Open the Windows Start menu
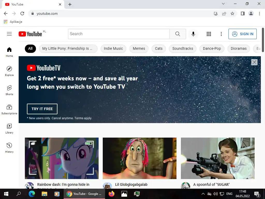Viewport: 265px width, 199px height. 6,194
